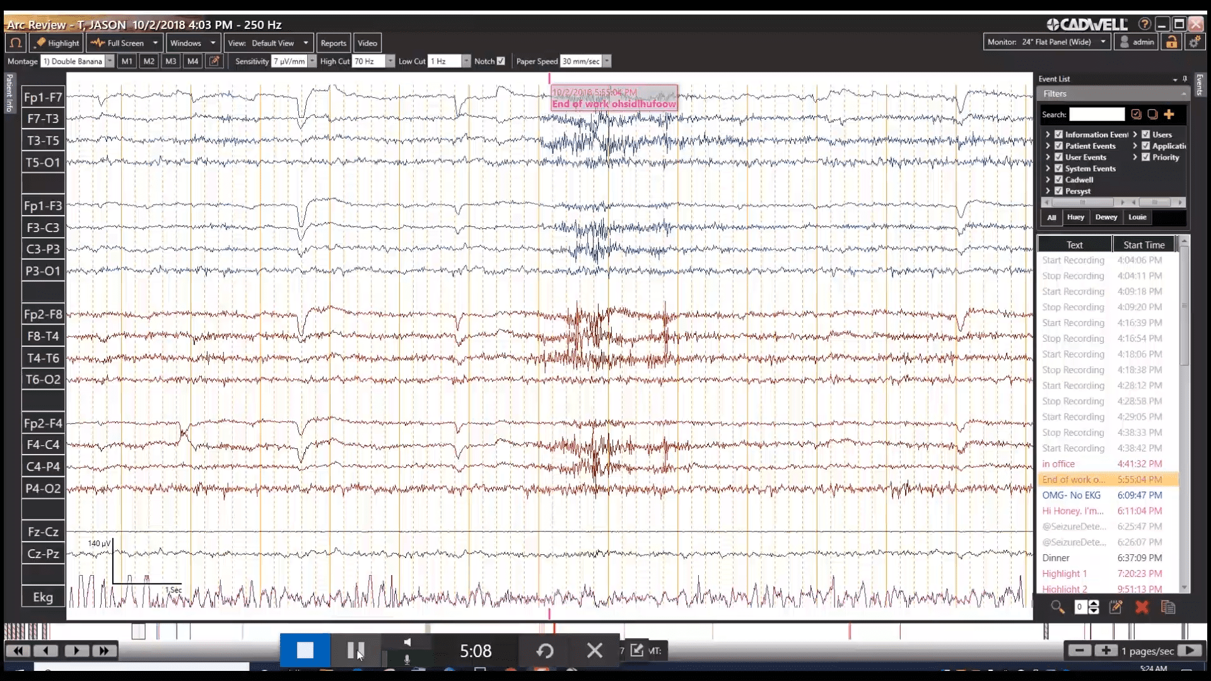Toggle the Notch filter checkbox
Viewport: 1211px width, 681px height.
pyautogui.click(x=501, y=61)
